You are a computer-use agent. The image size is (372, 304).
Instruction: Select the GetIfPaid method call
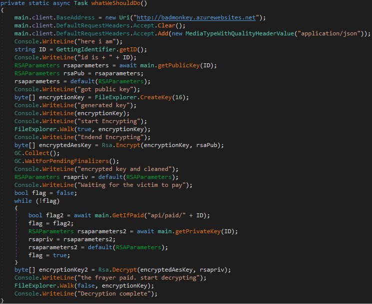pyautogui.click(x=161, y=215)
